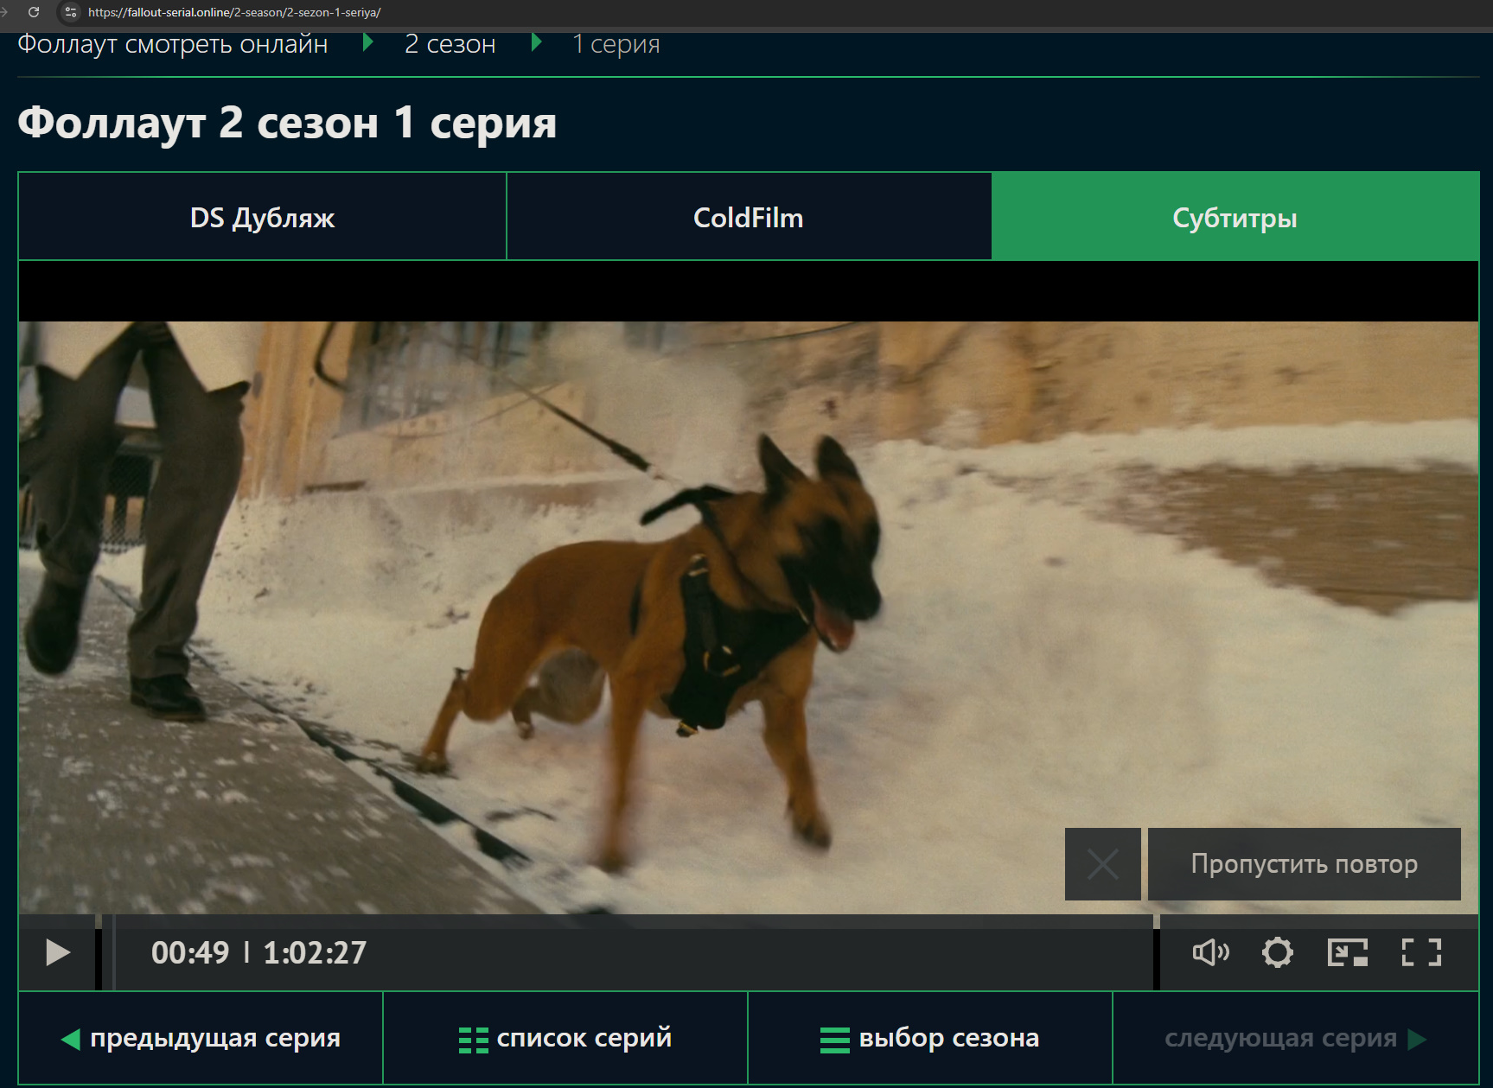Enter fullscreen mode
1493x1088 pixels.
[x=1421, y=952]
